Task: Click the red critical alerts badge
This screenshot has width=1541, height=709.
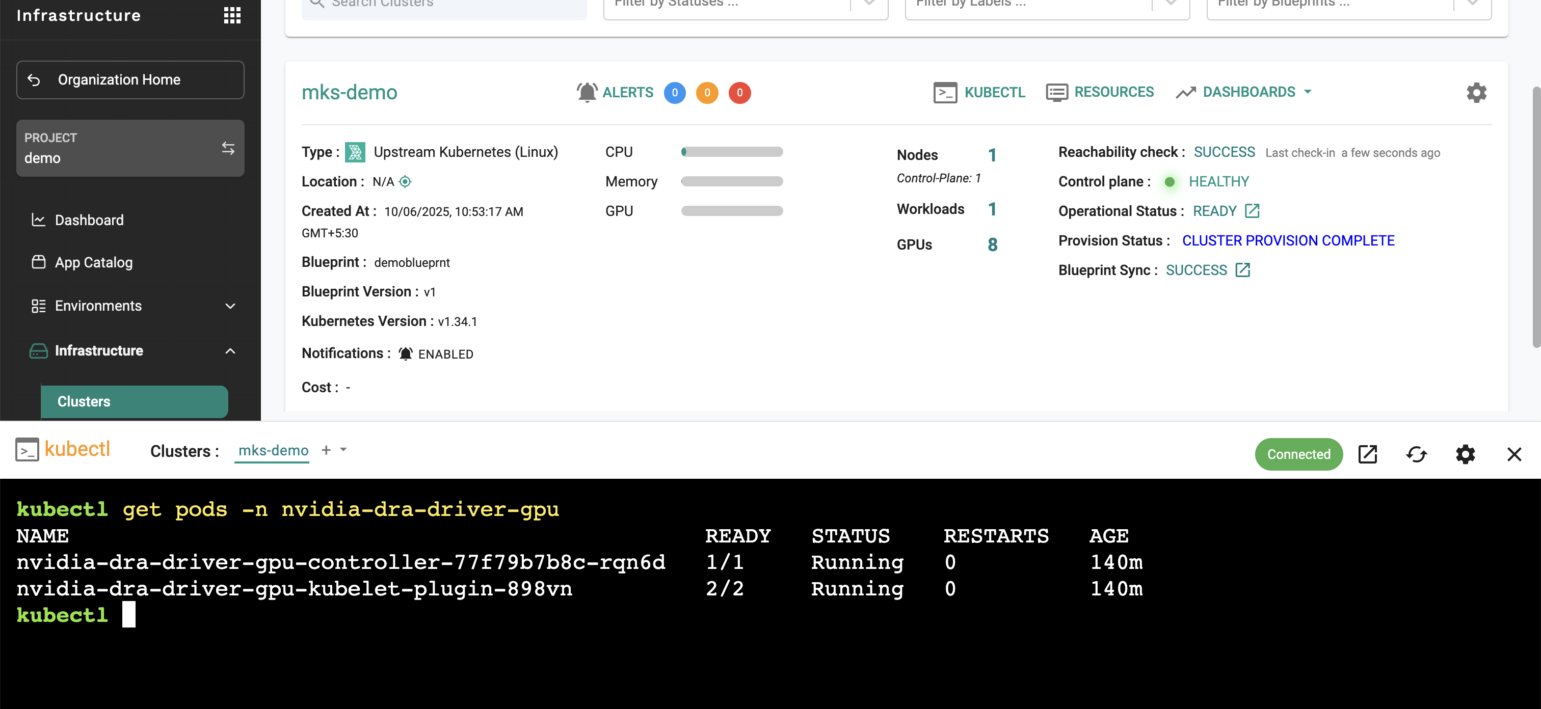Action: tap(739, 93)
